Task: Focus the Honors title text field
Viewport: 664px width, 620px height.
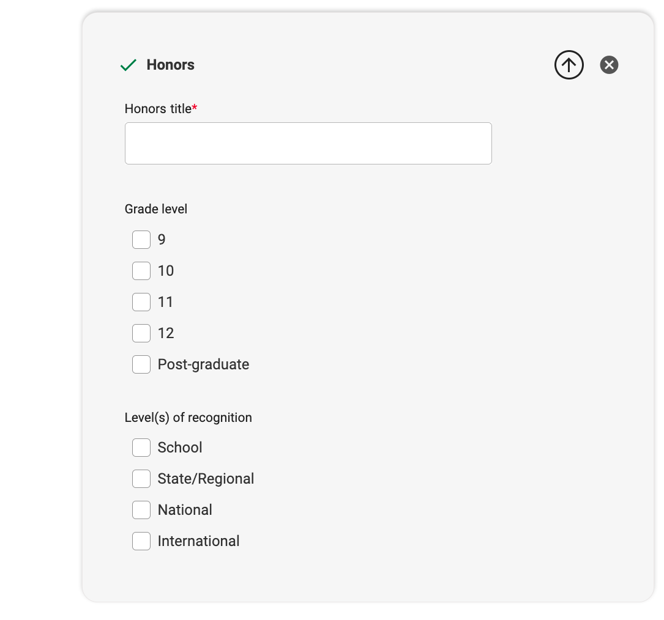Action: tap(308, 144)
